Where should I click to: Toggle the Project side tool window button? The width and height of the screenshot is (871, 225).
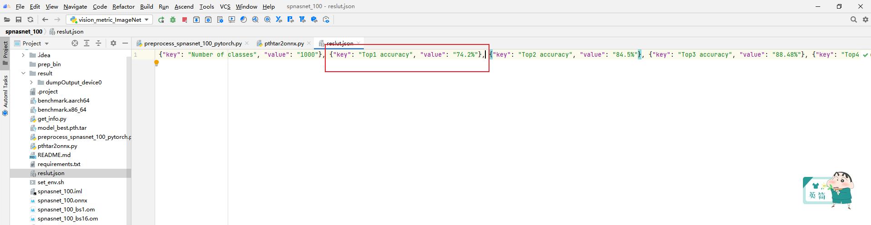pyautogui.click(x=5, y=53)
